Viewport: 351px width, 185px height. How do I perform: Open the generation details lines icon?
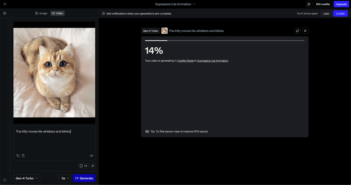(305, 31)
